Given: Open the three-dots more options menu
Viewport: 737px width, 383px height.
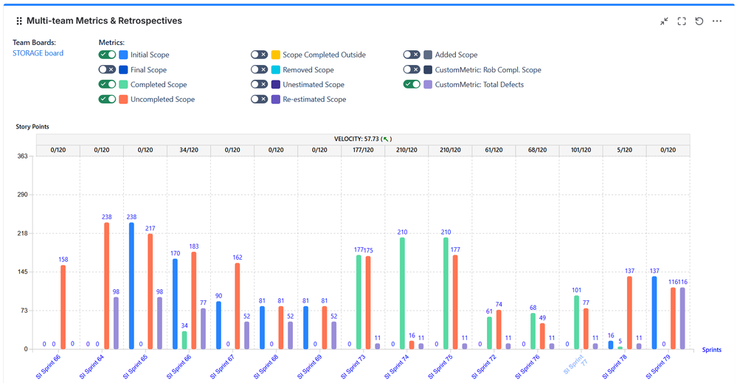Looking at the screenshot, I should (x=717, y=21).
